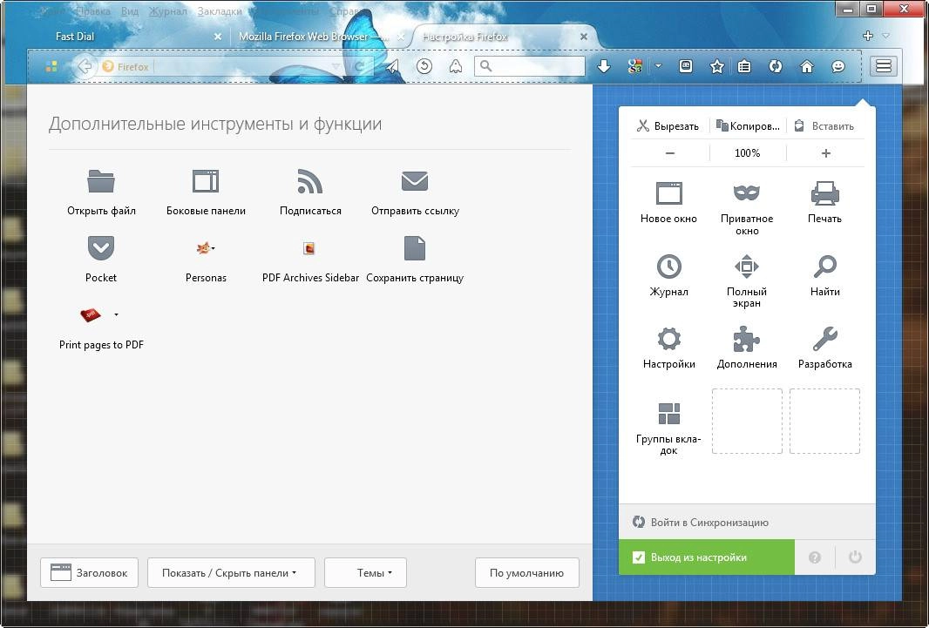
Task: Click the help question mark in menu footer
Action: click(x=815, y=557)
